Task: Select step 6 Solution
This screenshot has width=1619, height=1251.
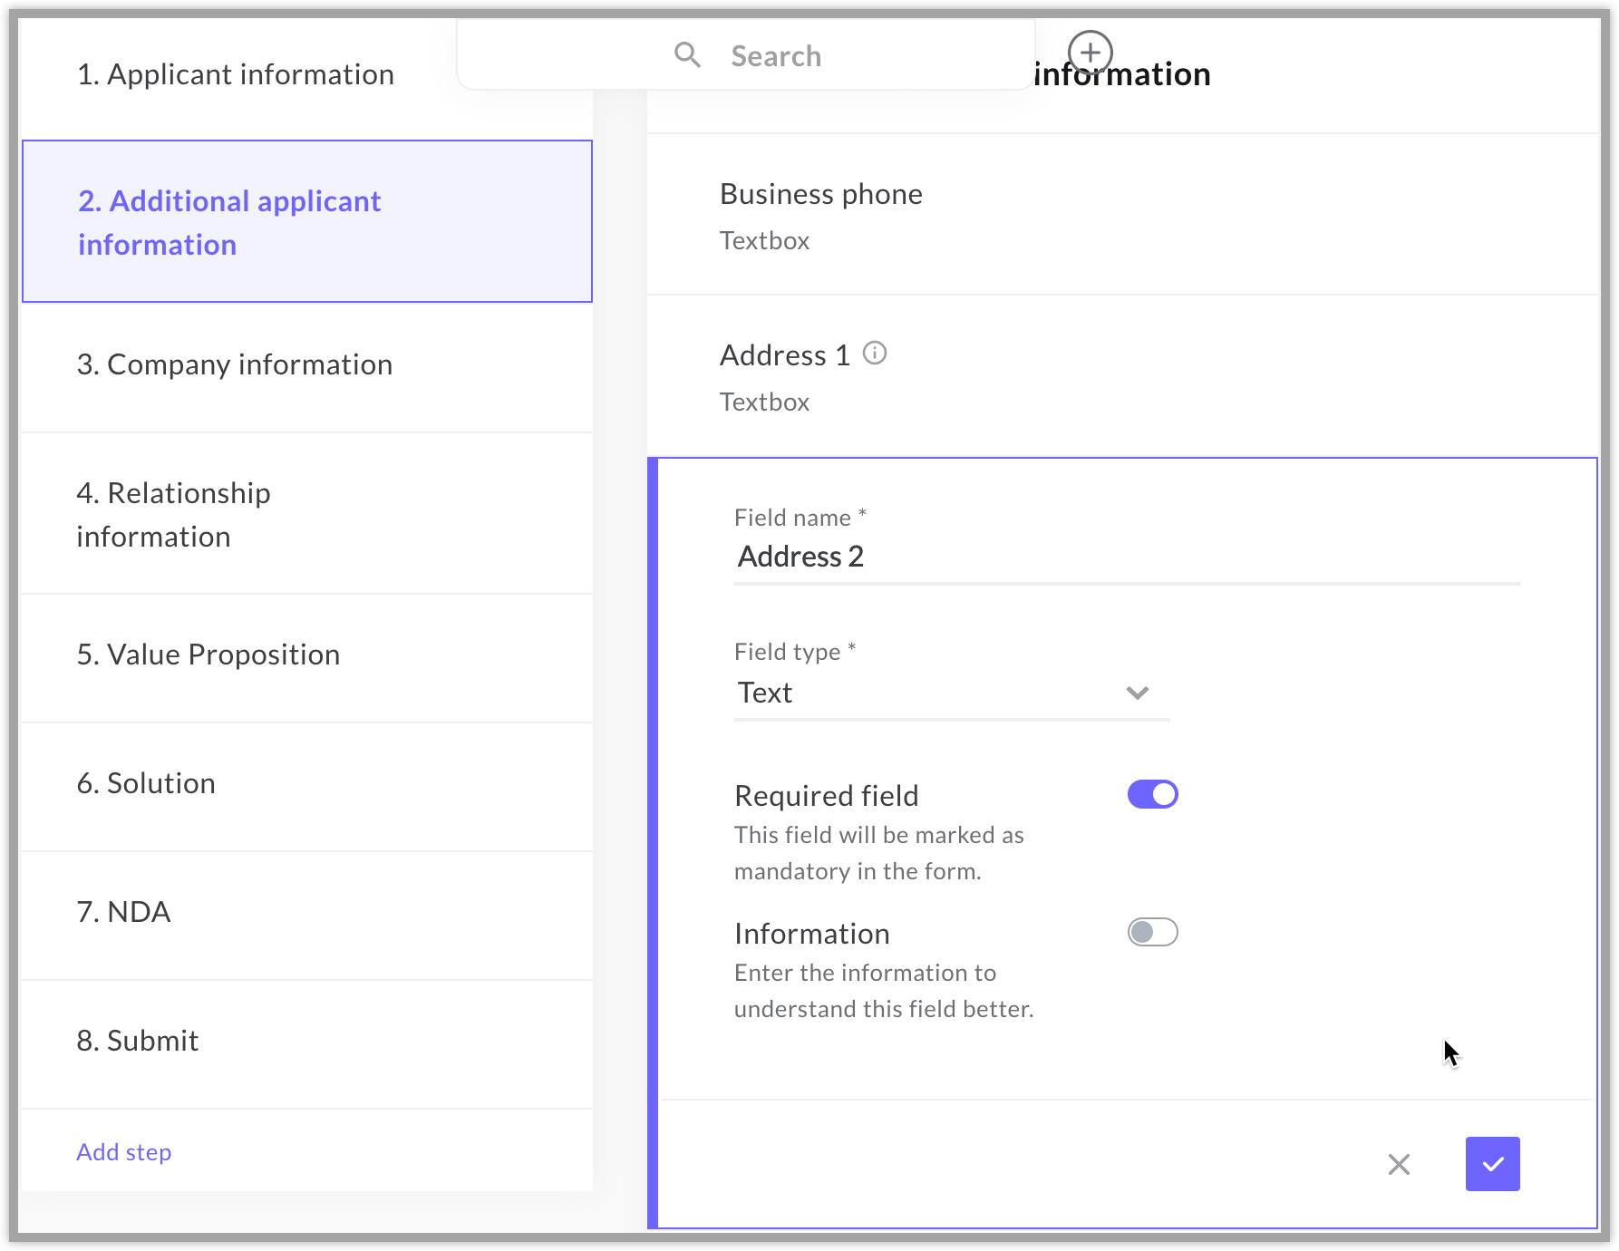Action: [146, 783]
